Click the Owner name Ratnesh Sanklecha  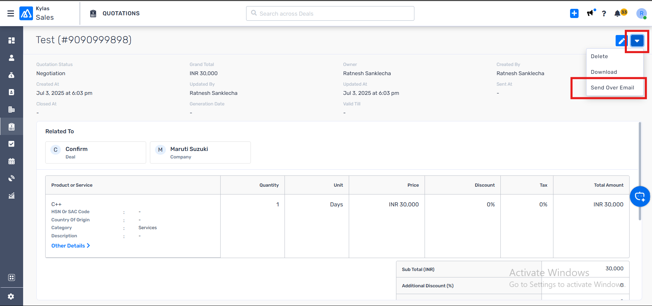(x=367, y=73)
